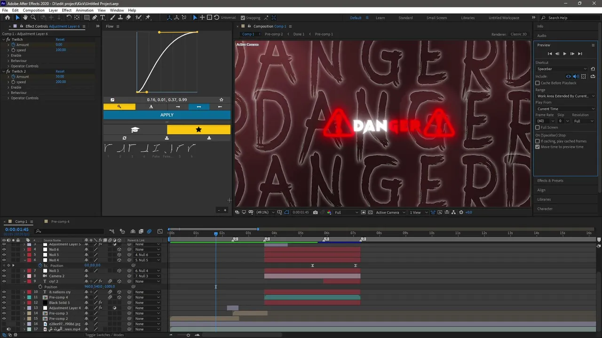Screen dimensions: 602x338
Task: Toggle Motion Blur enable switch in timeline
Action: (149, 231)
